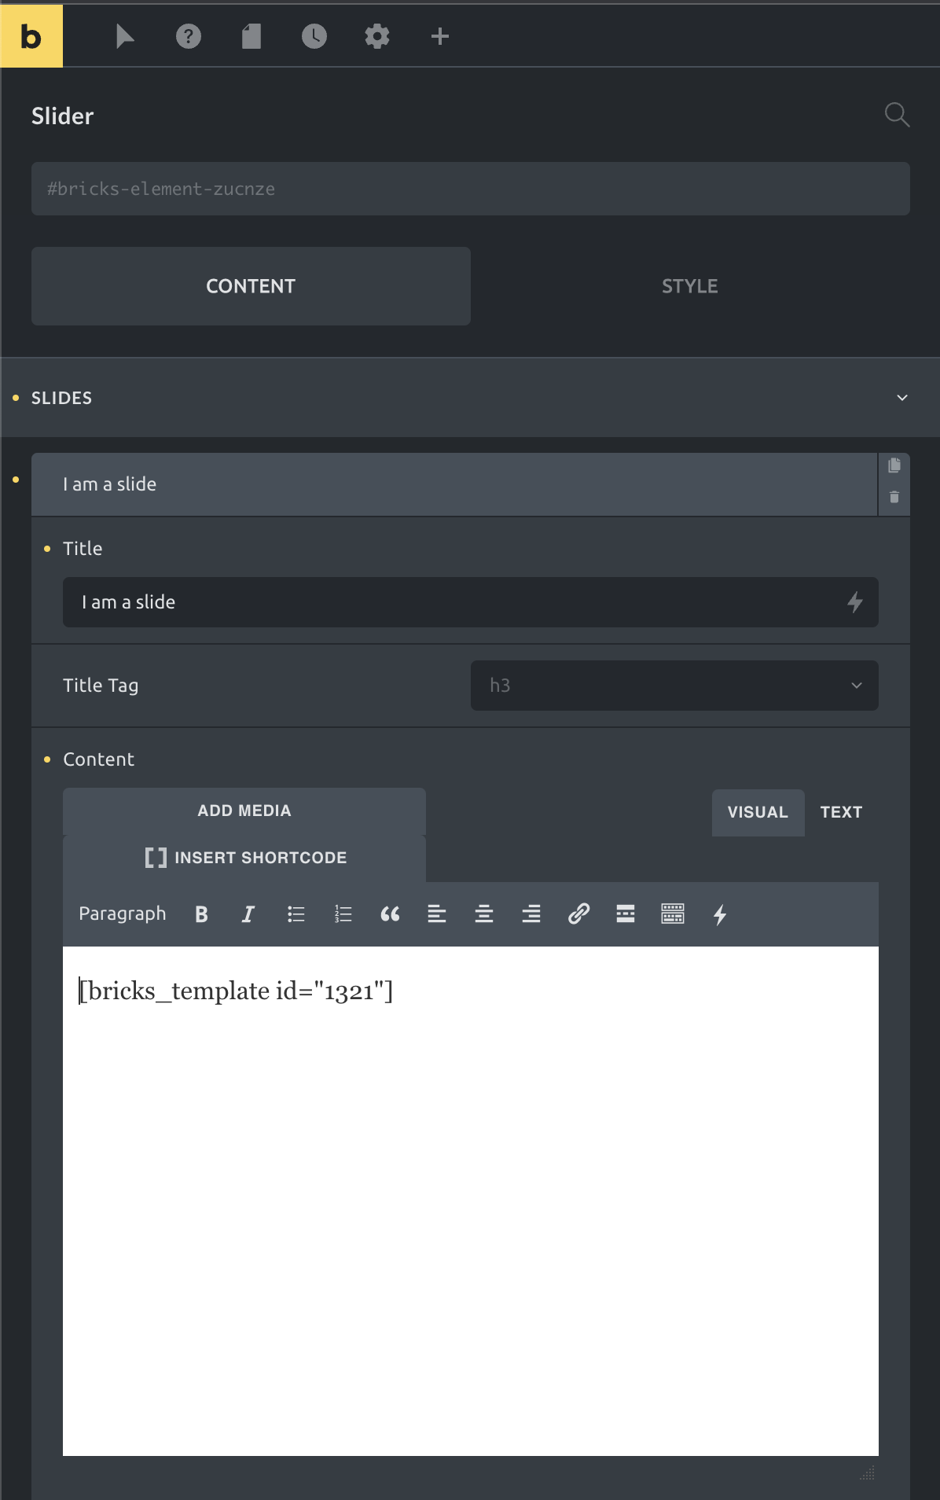Align text right
The width and height of the screenshot is (940, 1500).
(531, 914)
